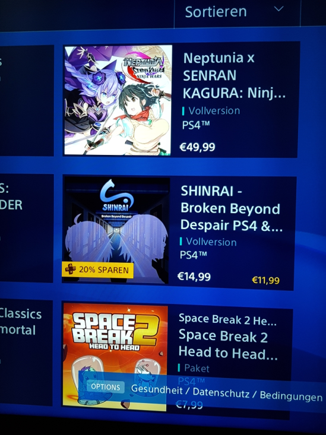
Task: Select Space Break 2 Head to Head title
Action: [228, 344]
